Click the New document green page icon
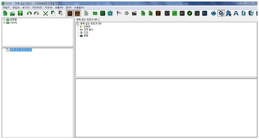The image size is (259, 139). 5,13
